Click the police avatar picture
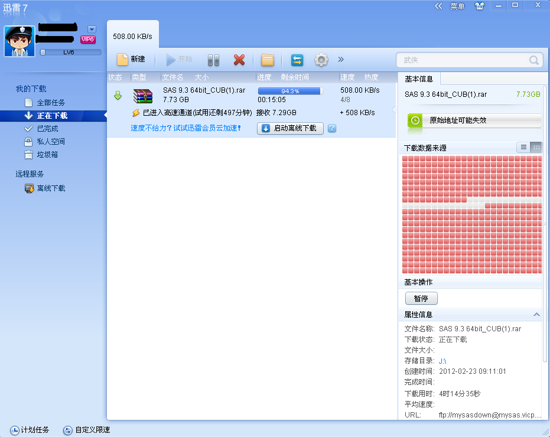This screenshot has height=437, width=550. (x=19, y=41)
